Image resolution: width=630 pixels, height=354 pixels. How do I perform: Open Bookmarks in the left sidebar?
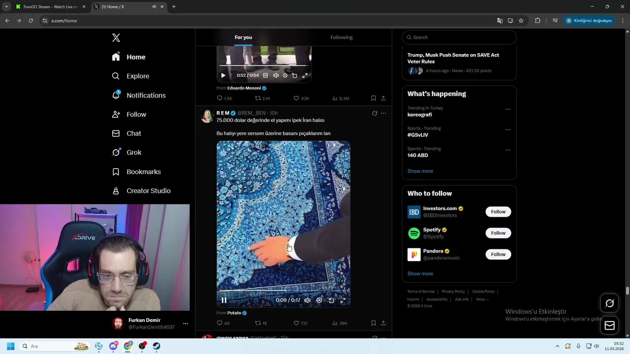tap(136, 172)
